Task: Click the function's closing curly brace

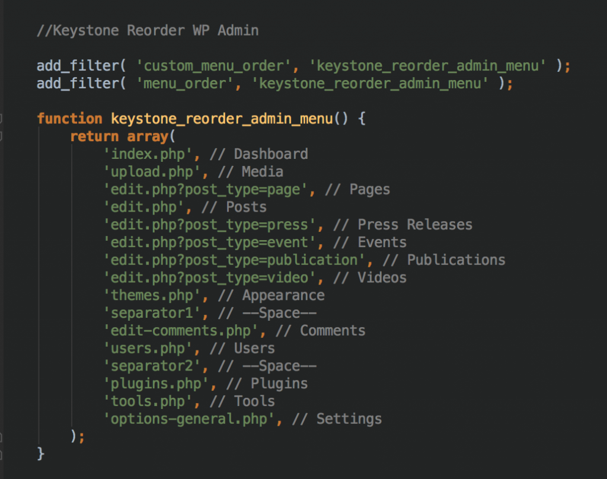Action: coord(41,454)
